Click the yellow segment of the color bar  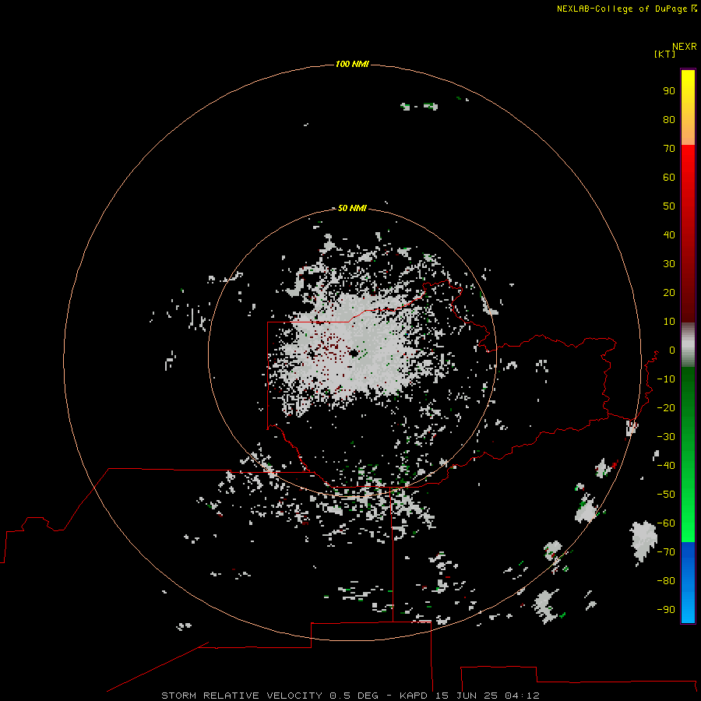[688, 107]
